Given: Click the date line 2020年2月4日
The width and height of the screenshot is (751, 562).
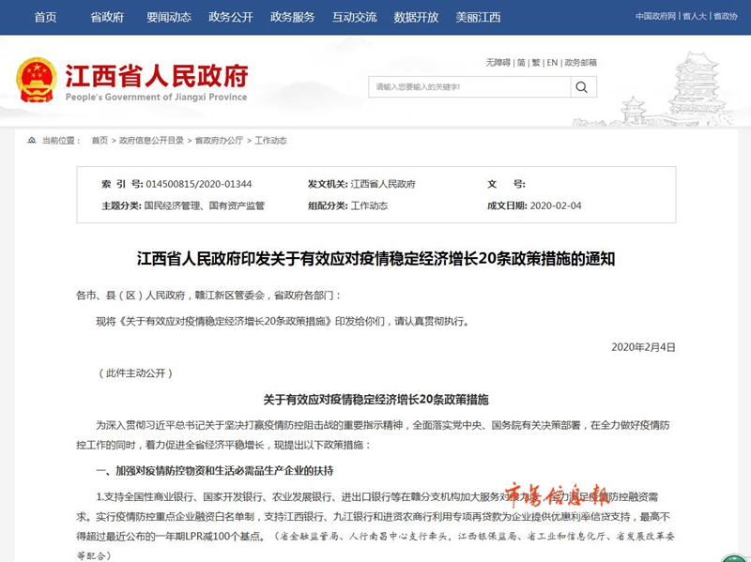Looking at the screenshot, I should point(643,347).
